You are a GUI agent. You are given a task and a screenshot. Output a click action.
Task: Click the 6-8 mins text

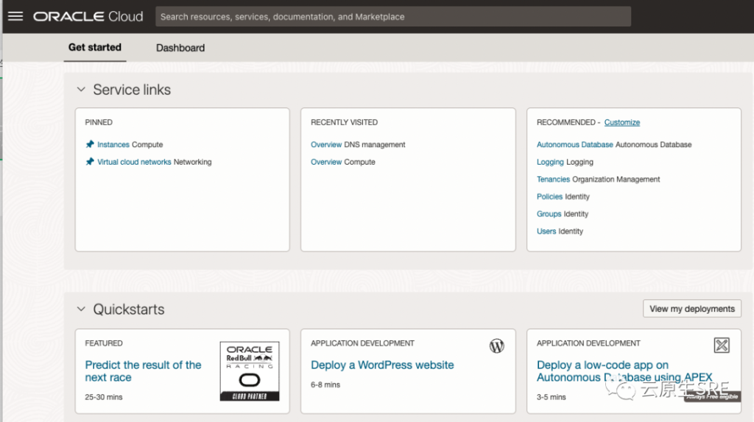pos(325,385)
